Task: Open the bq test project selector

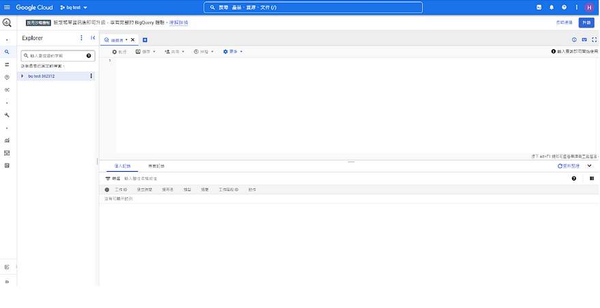Action: coord(74,7)
